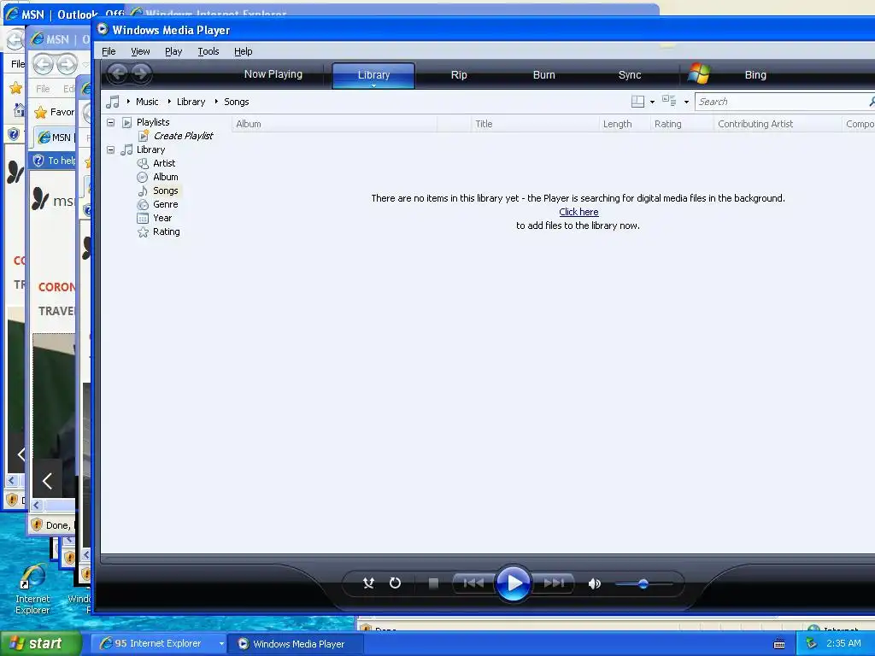The width and height of the screenshot is (875, 656).
Task: Open the Bing tab
Action: [755, 75]
